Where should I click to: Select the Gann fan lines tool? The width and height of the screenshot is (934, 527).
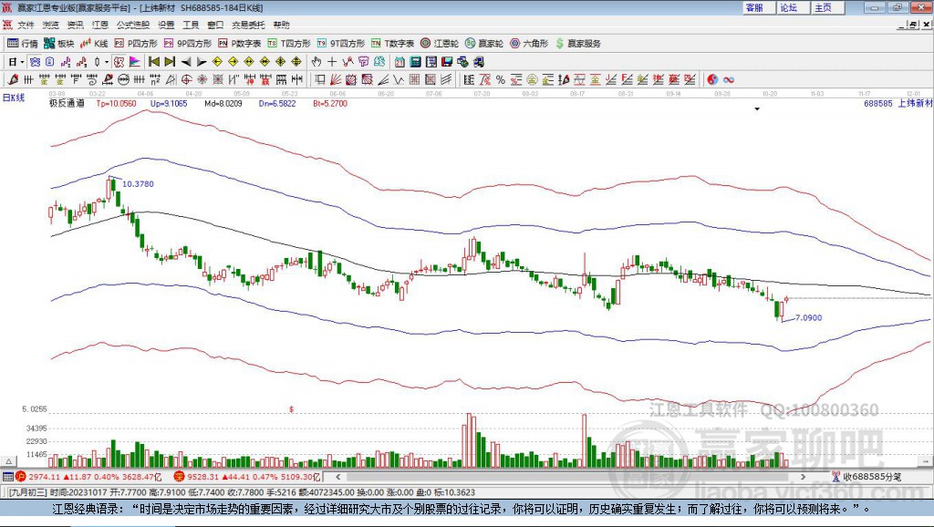coord(336,79)
